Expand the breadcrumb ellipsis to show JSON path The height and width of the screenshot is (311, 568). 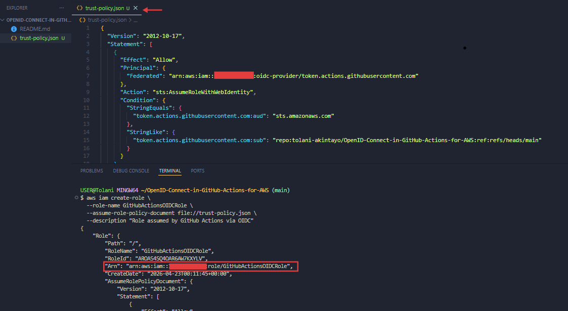point(137,19)
